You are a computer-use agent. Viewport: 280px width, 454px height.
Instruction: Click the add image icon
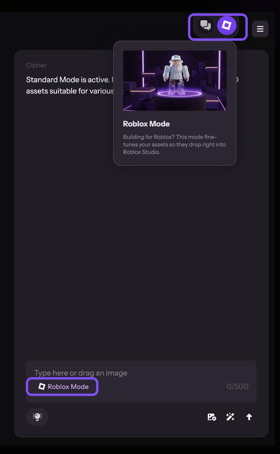point(212,417)
